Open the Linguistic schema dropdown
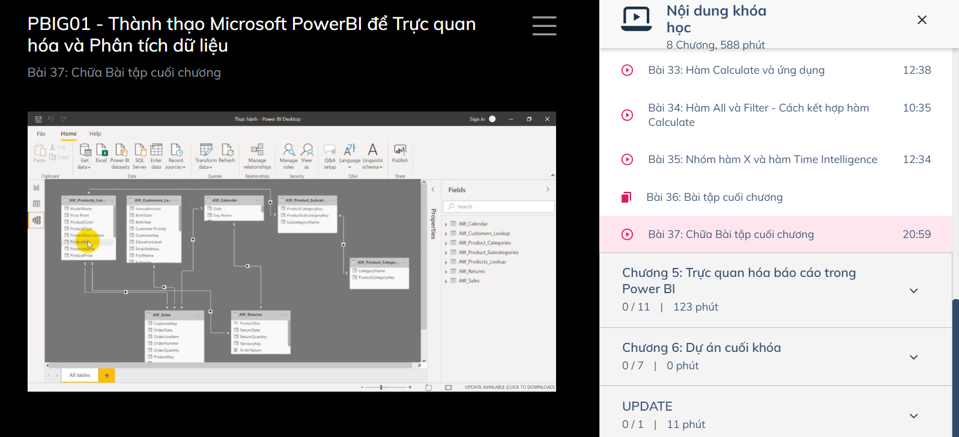959x437 pixels. click(373, 156)
